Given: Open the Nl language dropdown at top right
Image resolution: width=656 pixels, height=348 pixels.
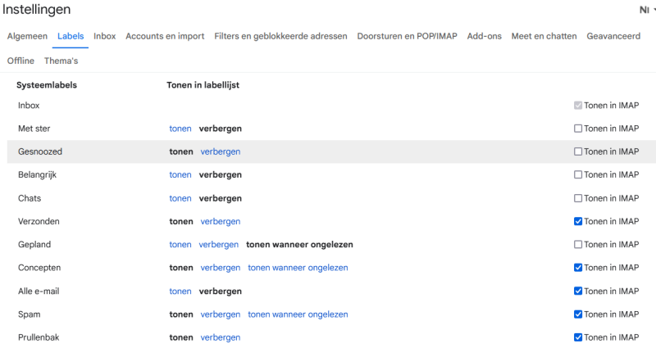Looking at the screenshot, I should tap(647, 10).
